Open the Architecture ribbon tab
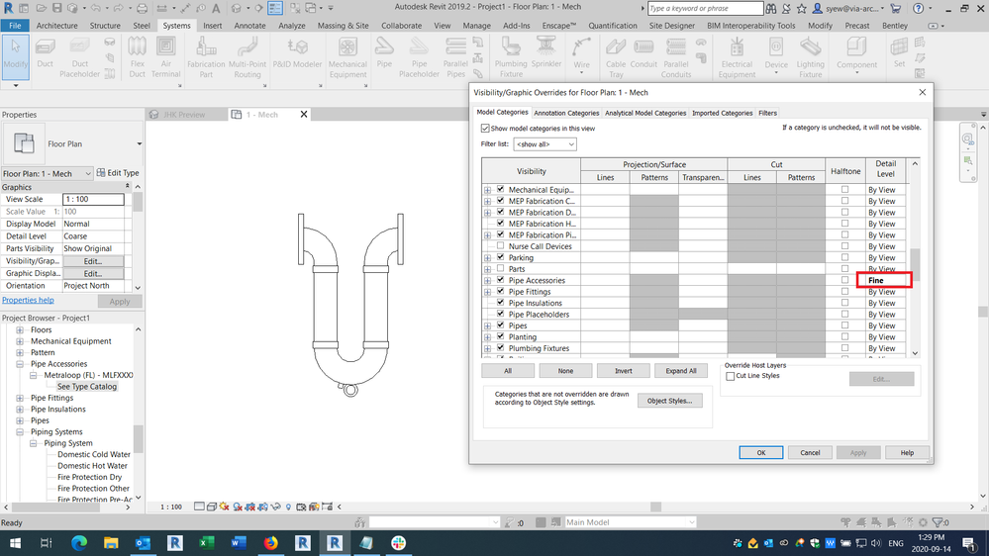989x556 pixels. (x=56, y=26)
